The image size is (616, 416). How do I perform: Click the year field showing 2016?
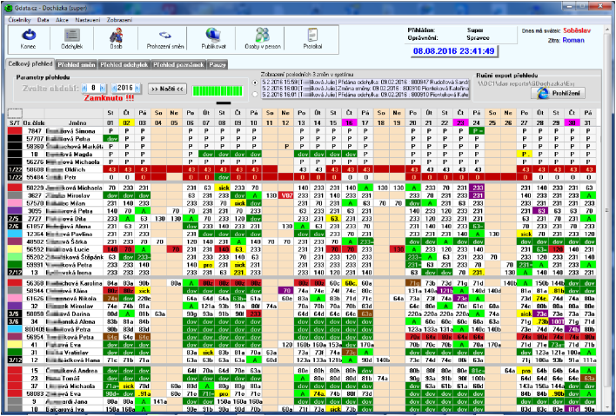click(x=126, y=89)
